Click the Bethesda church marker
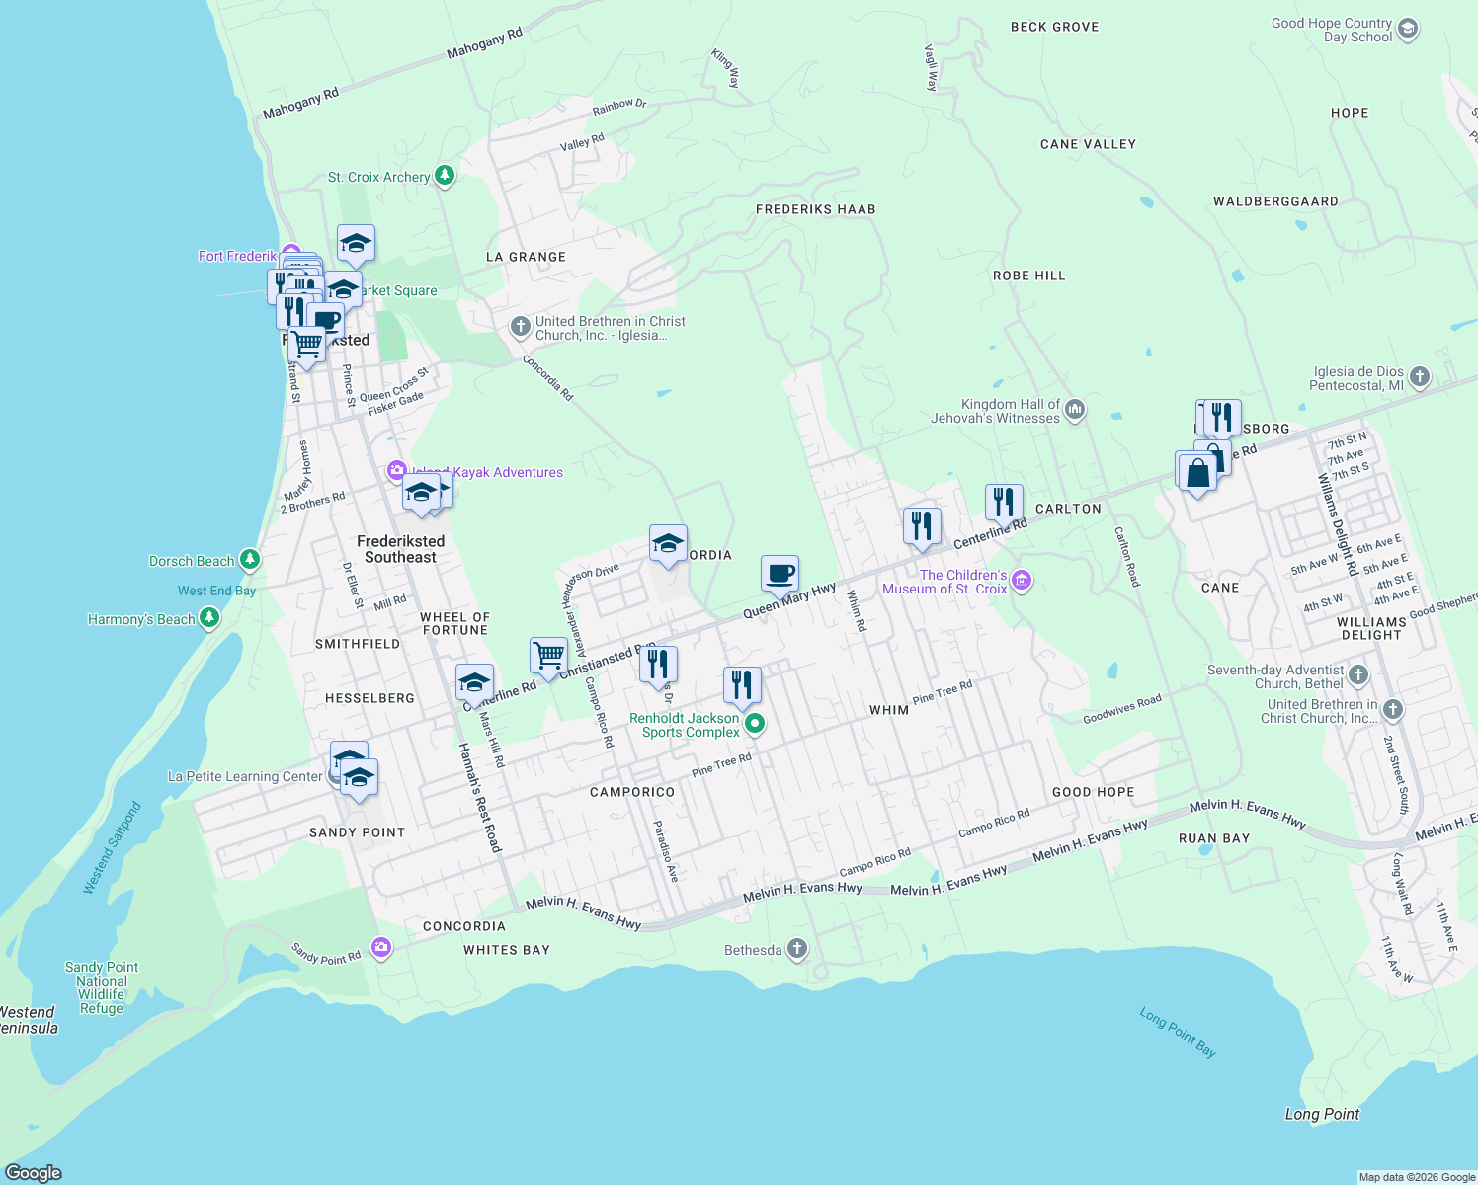This screenshot has height=1185, width=1478. click(797, 949)
